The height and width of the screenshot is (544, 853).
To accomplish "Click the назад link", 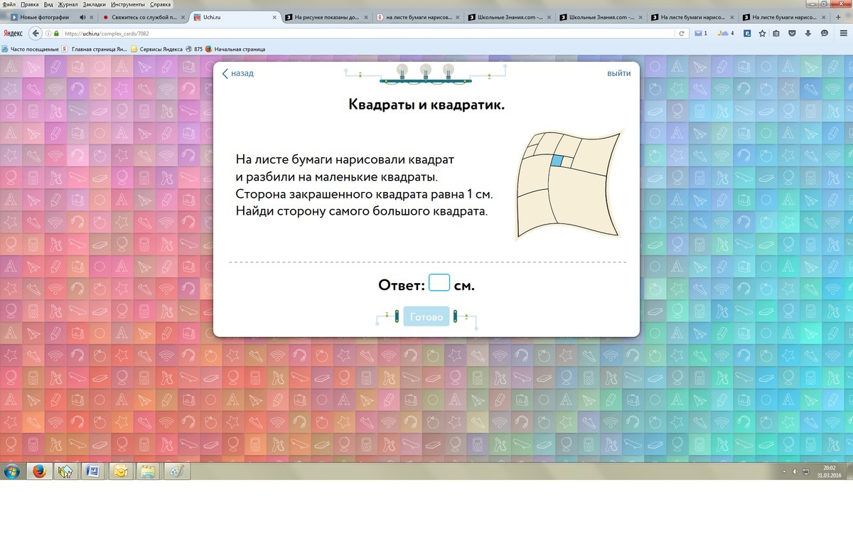I will click(x=237, y=73).
